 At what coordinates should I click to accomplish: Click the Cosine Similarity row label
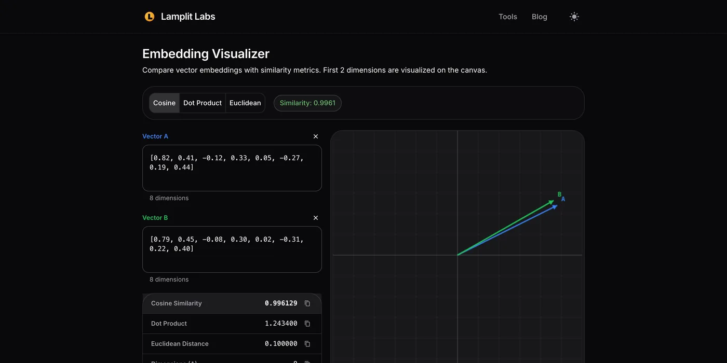[x=177, y=303]
